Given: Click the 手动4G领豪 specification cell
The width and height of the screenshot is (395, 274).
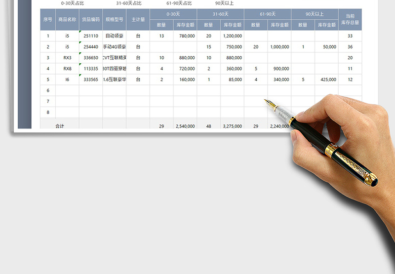Looking at the screenshot, I should click(x=115, y=47).
